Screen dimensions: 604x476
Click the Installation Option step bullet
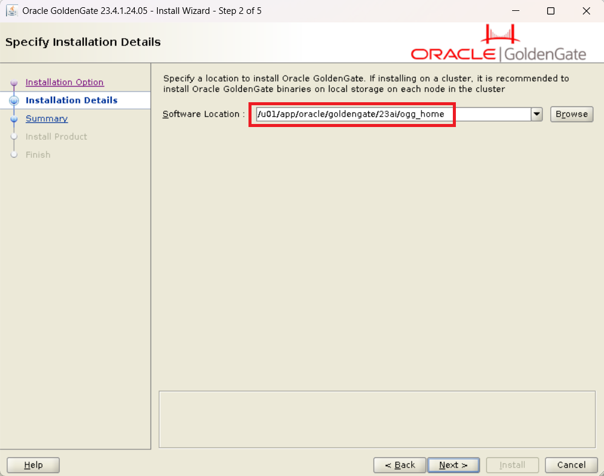(14, 83)
